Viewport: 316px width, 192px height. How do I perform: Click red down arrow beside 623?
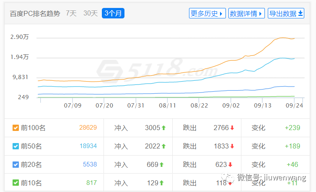tap(230, 164)
